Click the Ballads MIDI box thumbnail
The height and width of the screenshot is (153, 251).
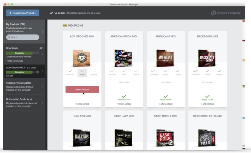(82, 138)
